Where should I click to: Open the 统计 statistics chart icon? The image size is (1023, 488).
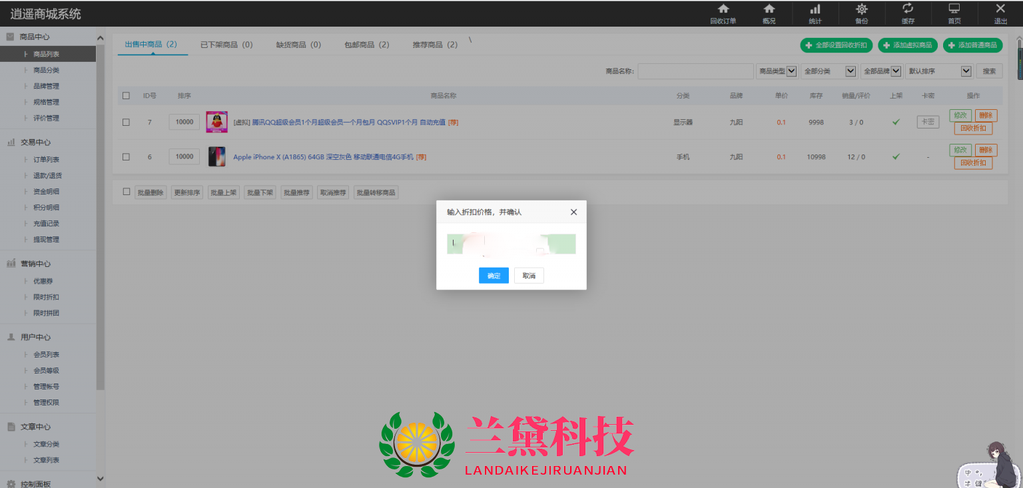(815, 9)
